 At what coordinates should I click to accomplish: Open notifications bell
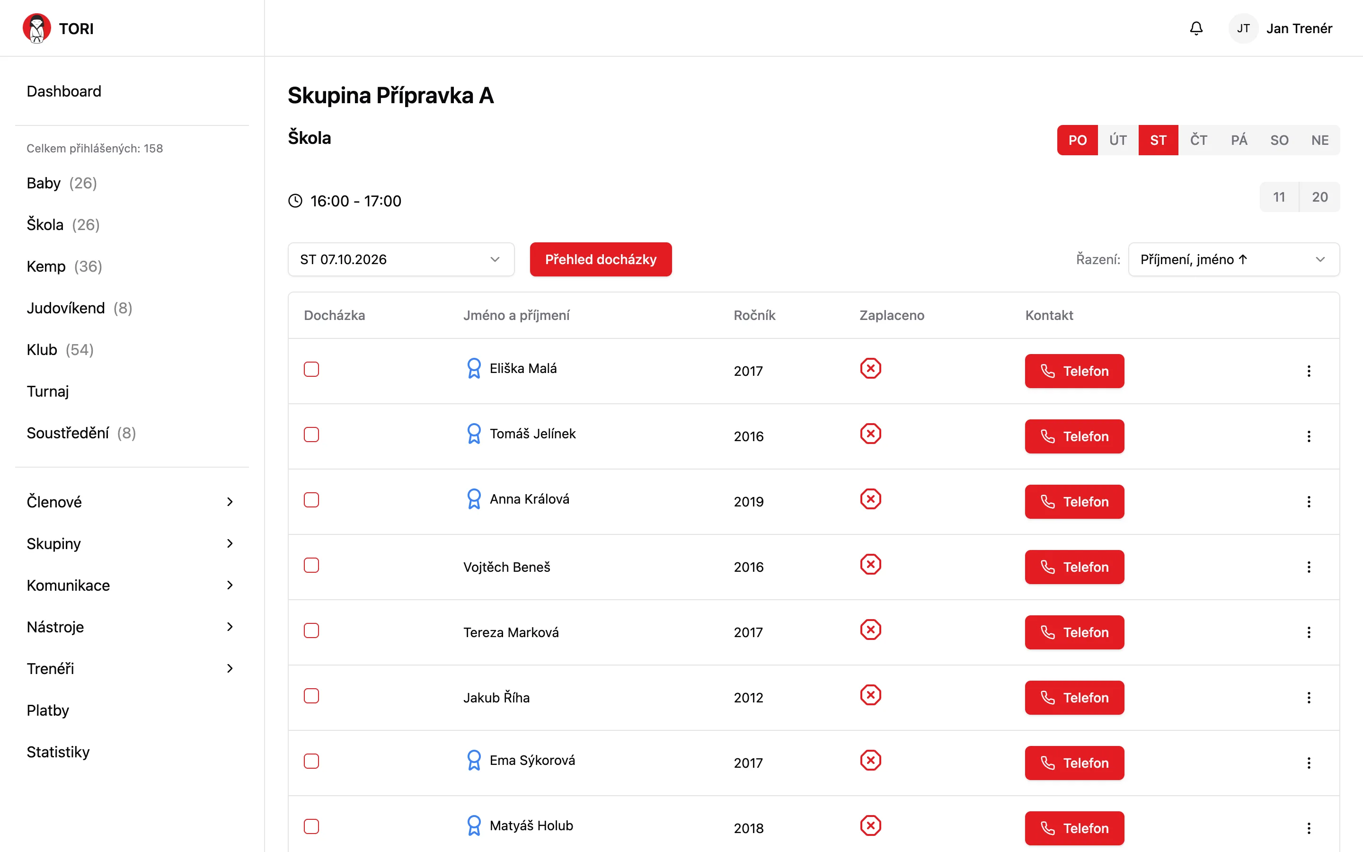tap(1196, 28)
